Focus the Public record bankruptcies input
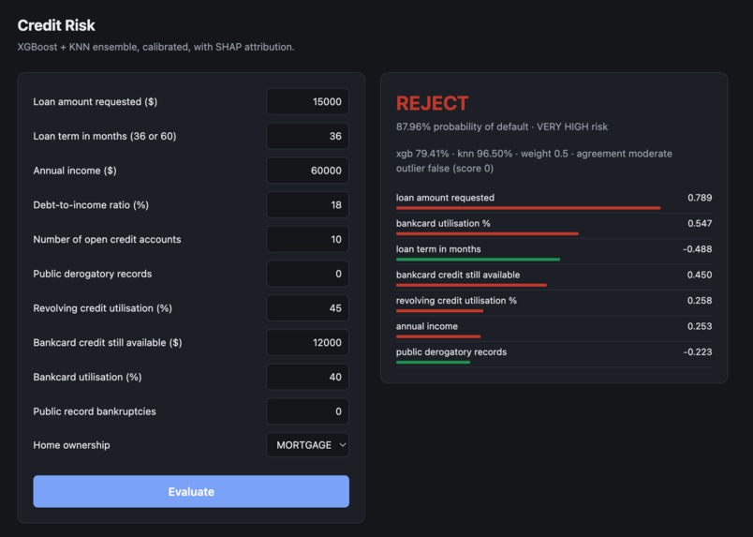Screen dimensions: 753x537 click(308, 411)
